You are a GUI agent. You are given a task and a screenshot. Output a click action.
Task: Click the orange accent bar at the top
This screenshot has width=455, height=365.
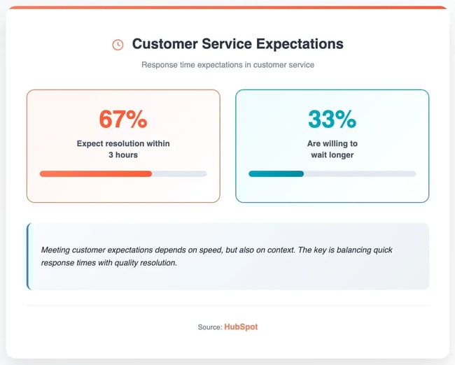coord(227,8)
